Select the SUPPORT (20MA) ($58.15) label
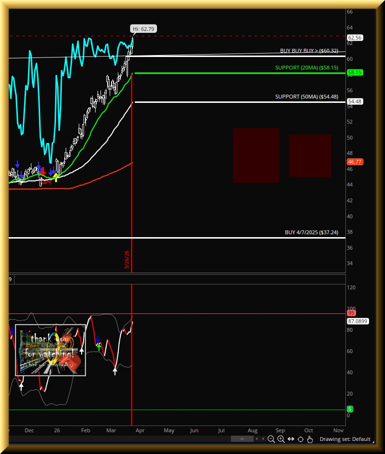The image size is (385, 454). coord(306,68)
